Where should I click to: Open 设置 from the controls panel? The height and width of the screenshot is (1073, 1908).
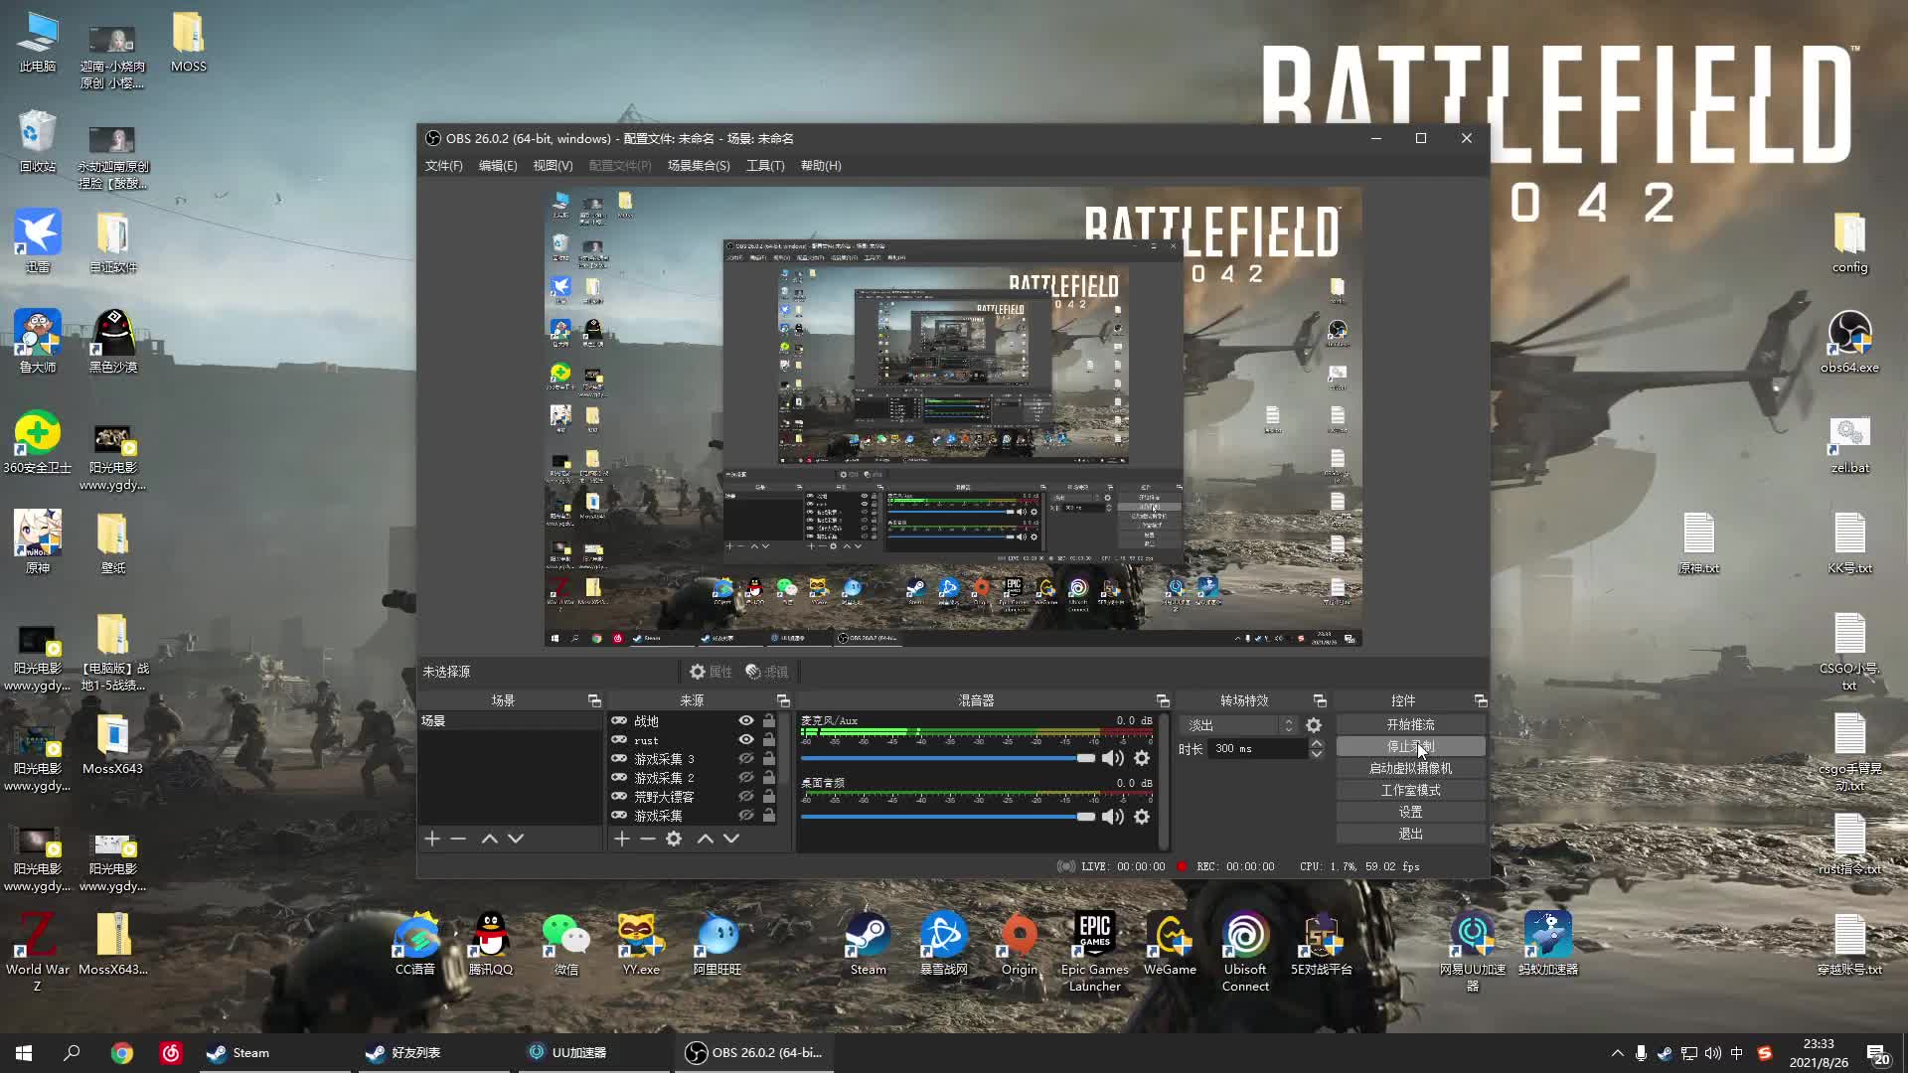[1410, 812]
